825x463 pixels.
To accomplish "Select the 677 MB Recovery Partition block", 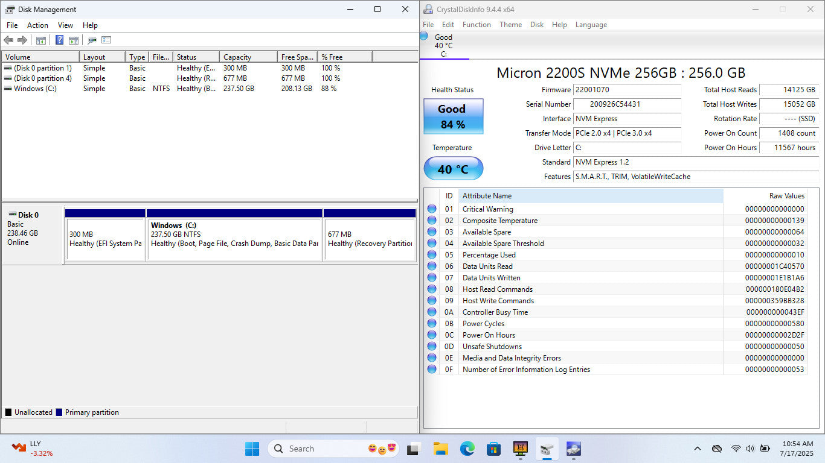I will pos(370,239).
